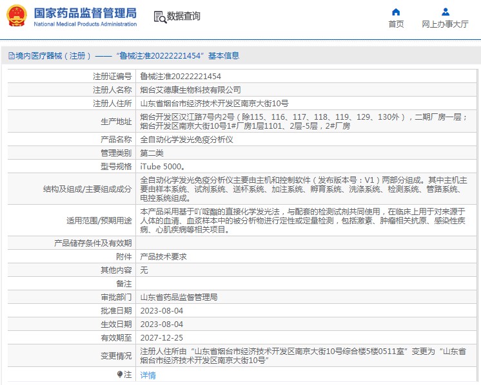This screenshot has width=481, height=385.
Task: Click the 其他内容 row label
Action: [116, 270]
